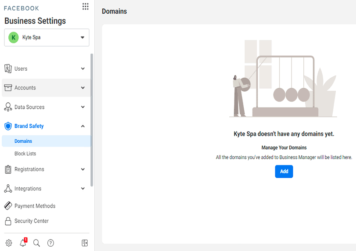Screen dimensions: 356x251
Task: Expand the Accounts section chevron
Action: pyautogui.click(x=83, y=88)
